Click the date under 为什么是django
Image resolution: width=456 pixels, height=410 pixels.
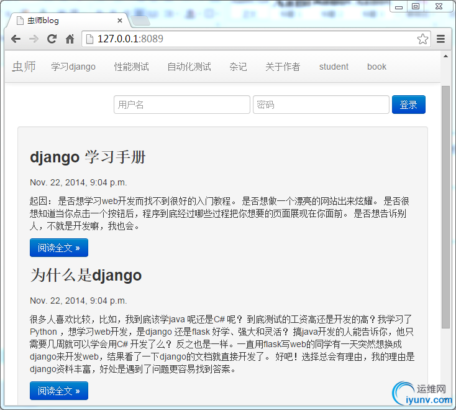[78, 301]
